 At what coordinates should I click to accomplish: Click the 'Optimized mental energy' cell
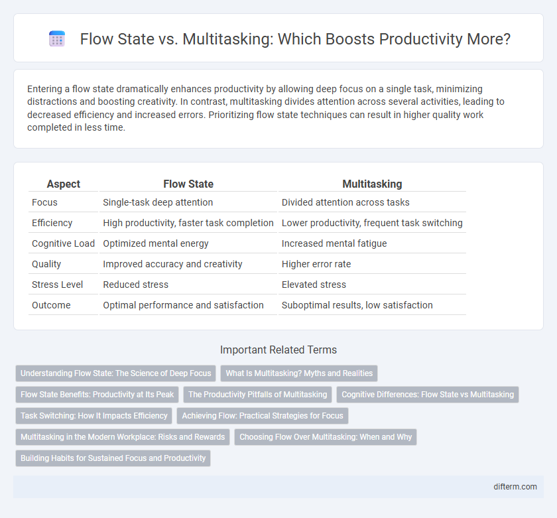coord(156,243)
